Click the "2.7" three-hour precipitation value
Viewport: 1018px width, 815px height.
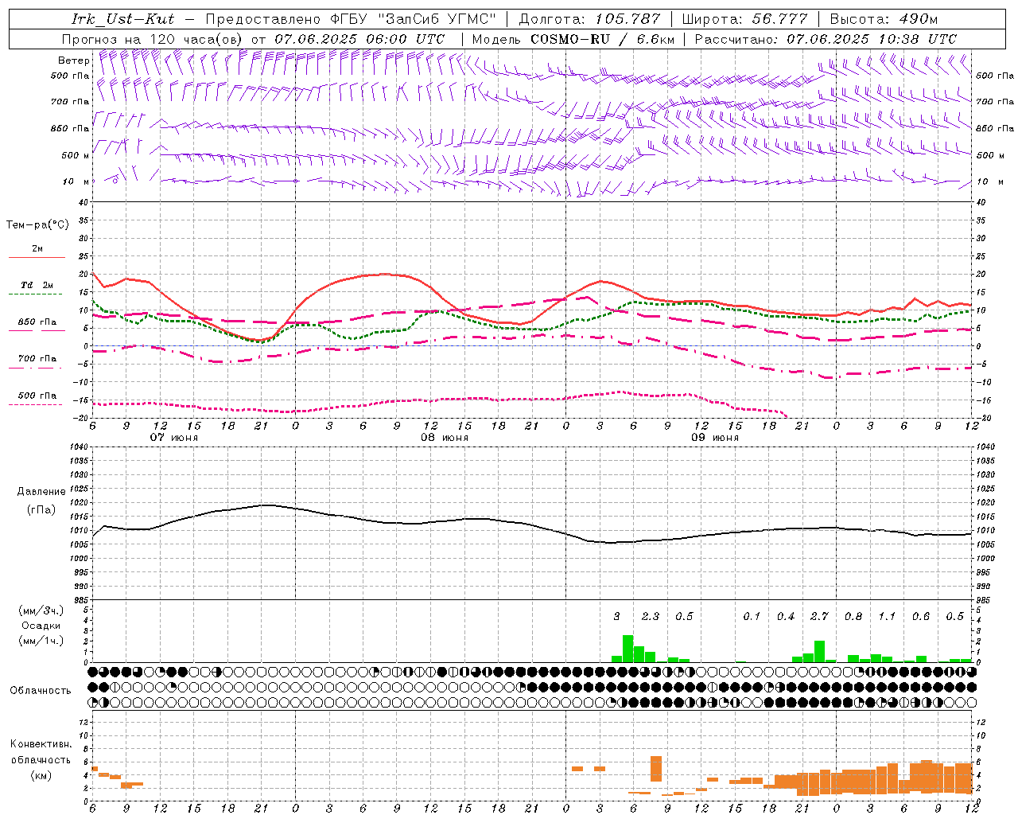pyautogui.click(x=819, y=616)
